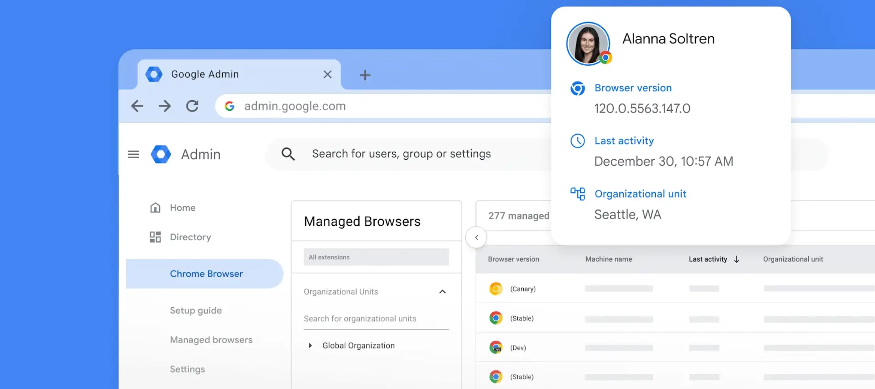Open the hamburger main menu

tap(134, 154)
